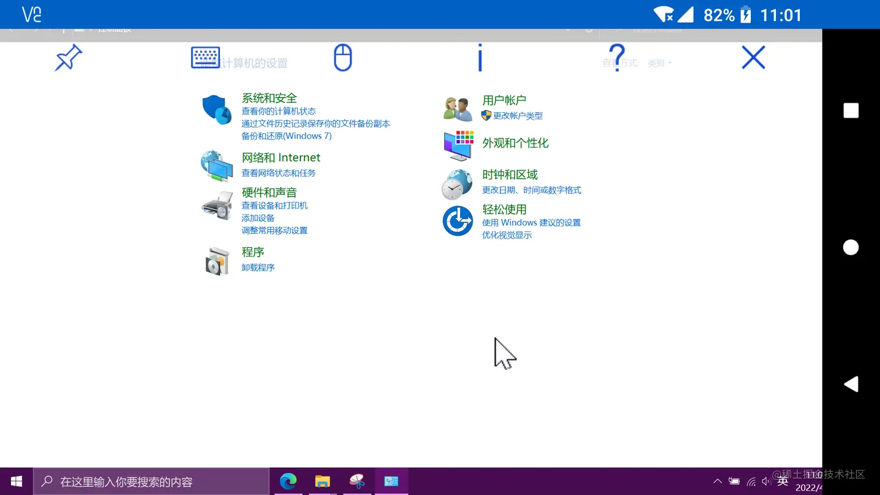Open the network panel via Wi-Fi tray icon
Screen dimensions: 880x495
751,481
